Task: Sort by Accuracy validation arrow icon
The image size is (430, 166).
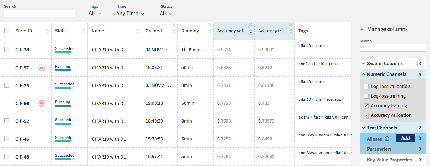Action: pos(251,32)
